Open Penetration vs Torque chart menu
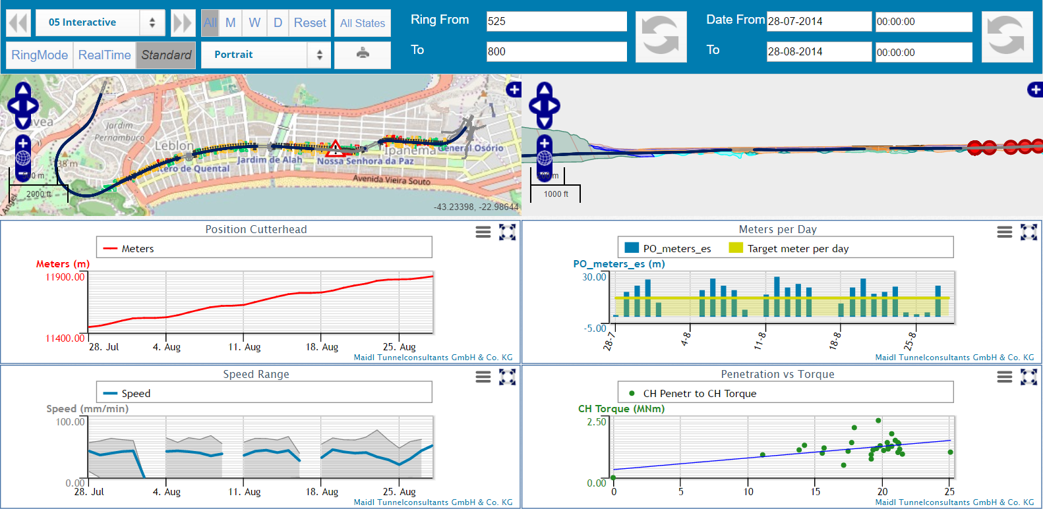 pos(1005,377)
